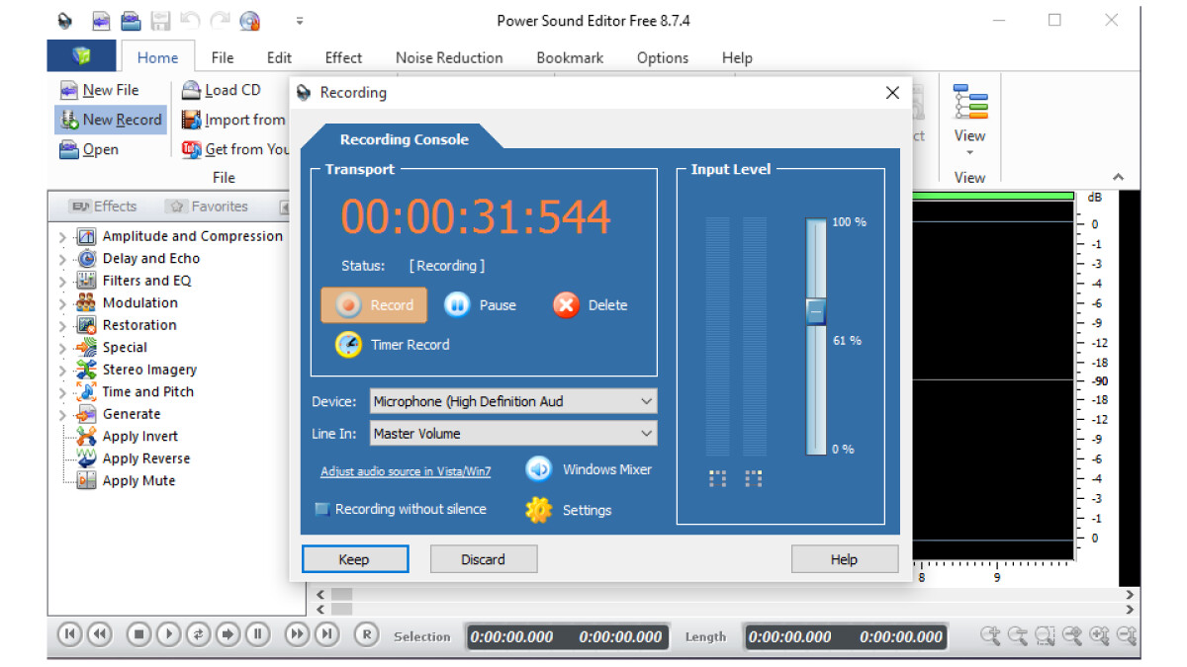This screenshot has height=667, width=1187.
Task: Open the File ribbon tab
Action: point(223,57)
